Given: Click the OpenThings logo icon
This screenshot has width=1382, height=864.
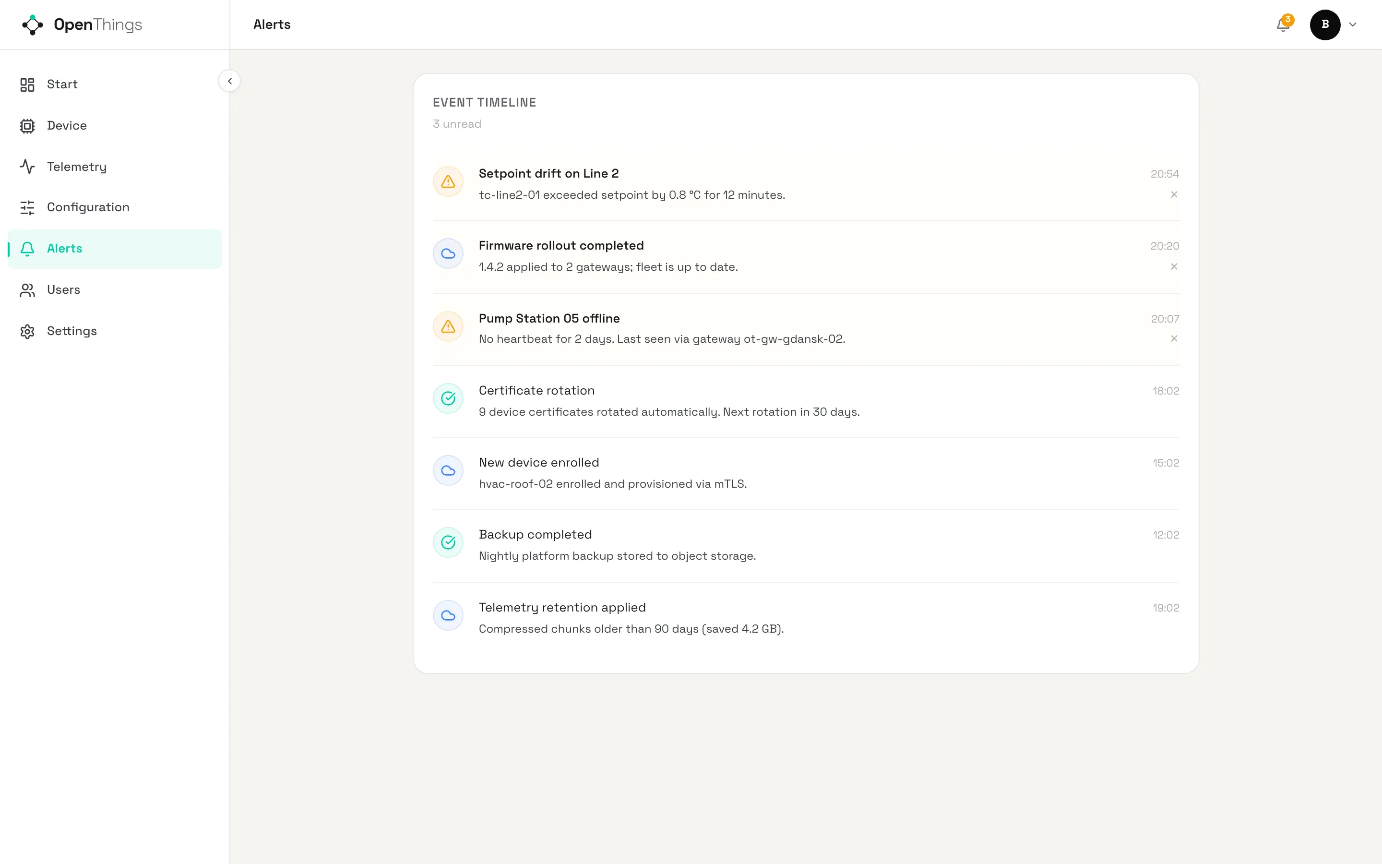Looking at the screenshot, I should click(x=33, y=24).
